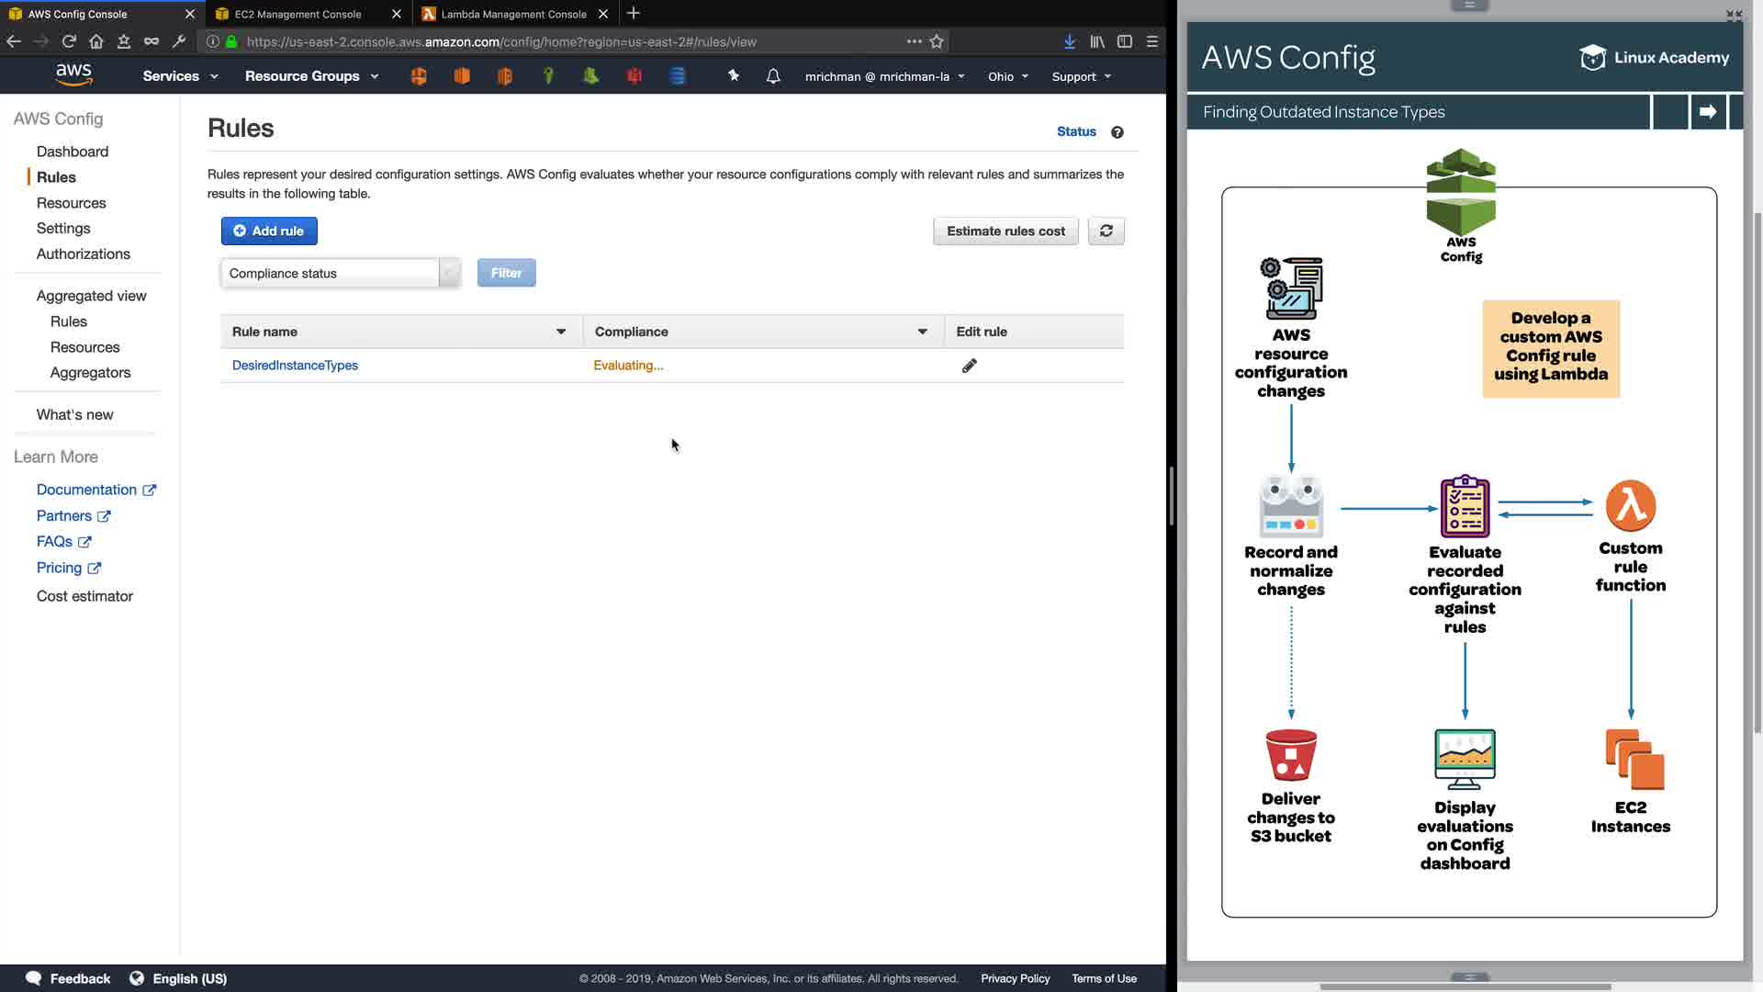Open Compliance status dropdown
The width and height of the screenshot is (1763, 992).
tap(340, 273)
